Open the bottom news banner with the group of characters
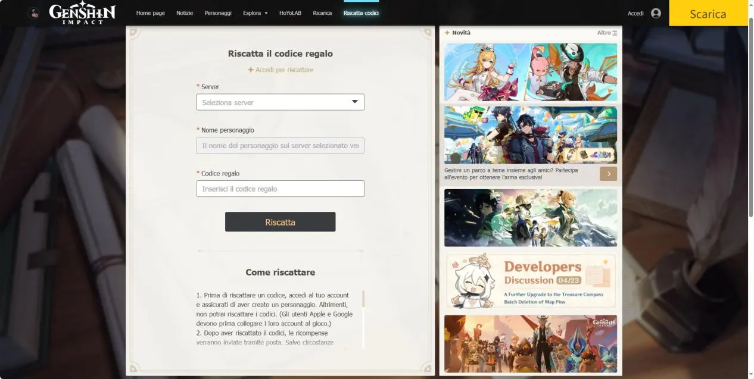This screenshot has height=379, width=754. coord(531,344)
